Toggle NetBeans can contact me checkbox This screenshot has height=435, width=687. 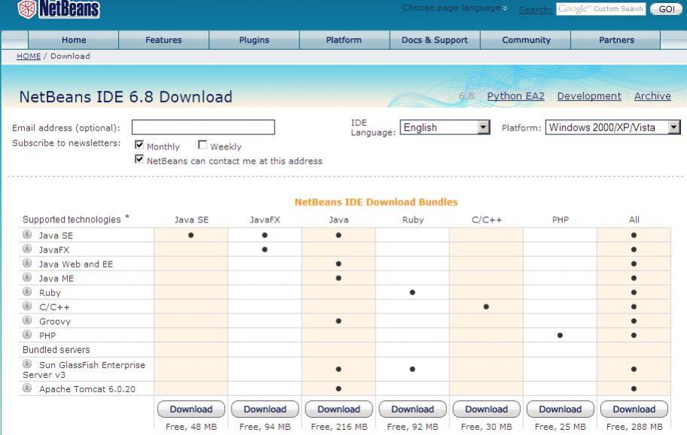139,159
